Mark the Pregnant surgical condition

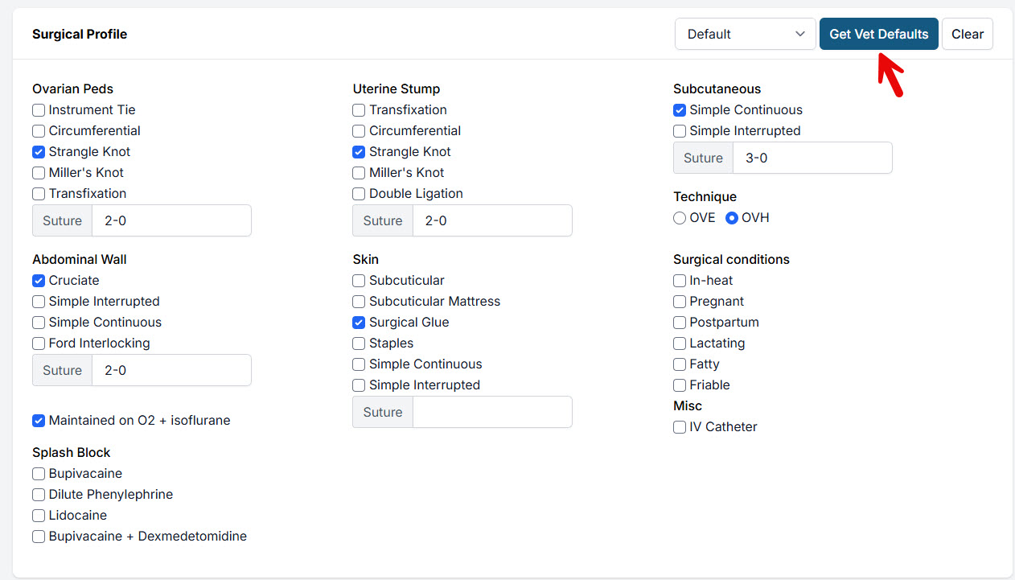(x=680, y=302)
